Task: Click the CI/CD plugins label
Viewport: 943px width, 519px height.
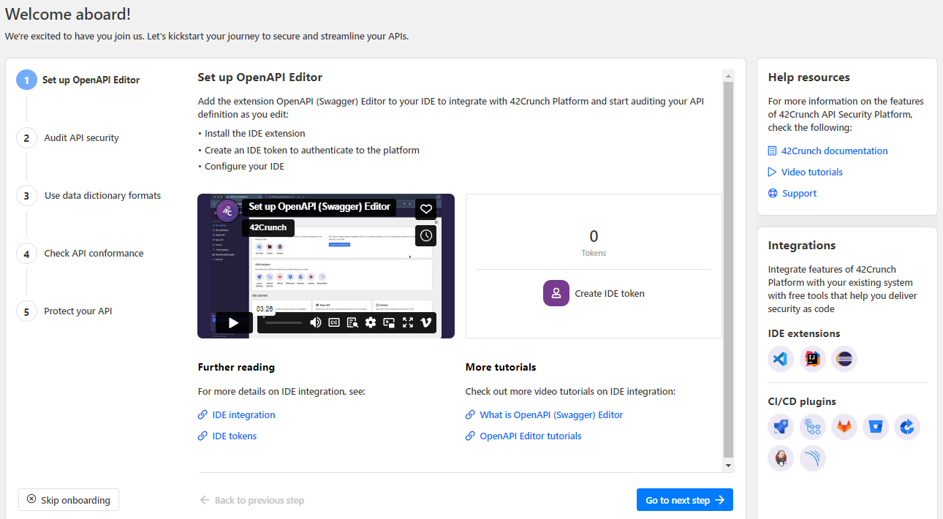Action: pyautogui.click(x=802, y=401)
